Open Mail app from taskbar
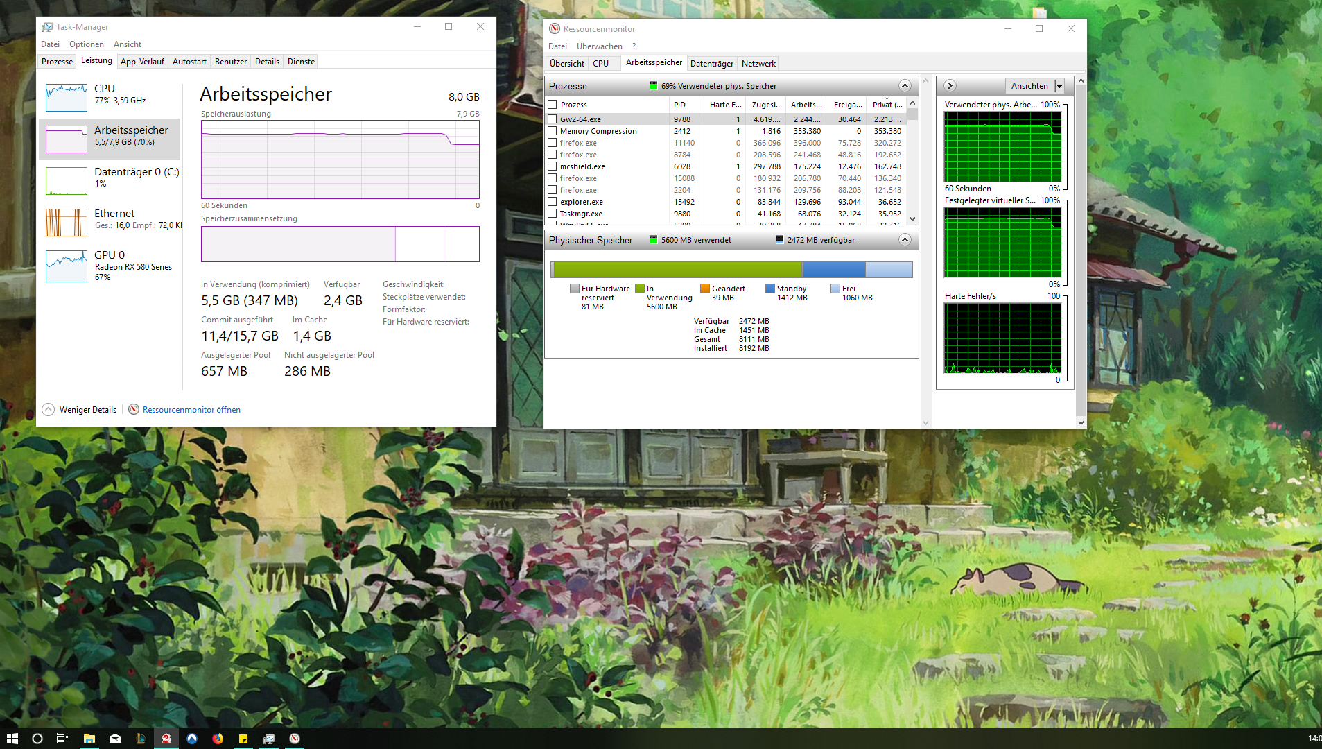The image size is (1322, 749). pyautogui.click(x=115, y=739)
